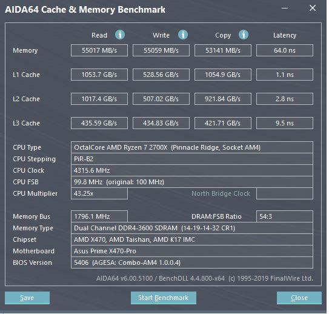This screenshot has width=329, height=314.
Task: Click the CPU FSB value 99.8 MHz
Action: coord(192,182)
